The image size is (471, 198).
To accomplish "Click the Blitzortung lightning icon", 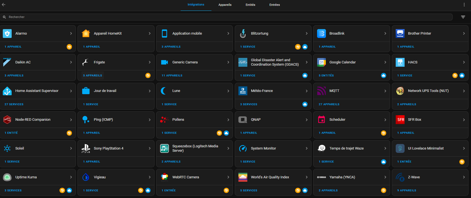I will click(243, 34).
